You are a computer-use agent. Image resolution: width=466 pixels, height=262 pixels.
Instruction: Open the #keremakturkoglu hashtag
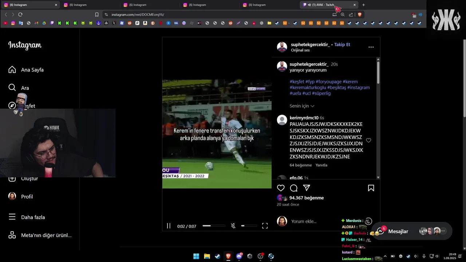click(308, 87)
